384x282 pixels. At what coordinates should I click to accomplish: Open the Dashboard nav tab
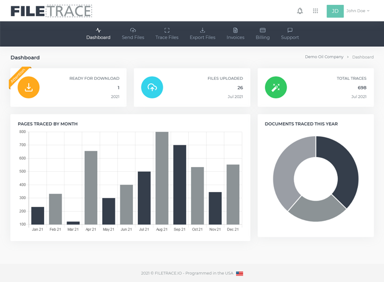98,34
